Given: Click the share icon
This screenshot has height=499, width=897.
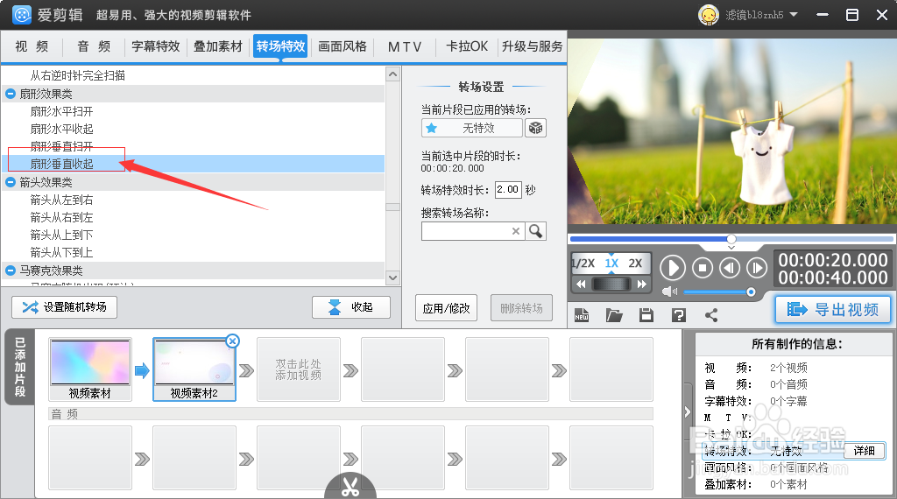Looking at the screenshot, I should click(x=711, y=315).
